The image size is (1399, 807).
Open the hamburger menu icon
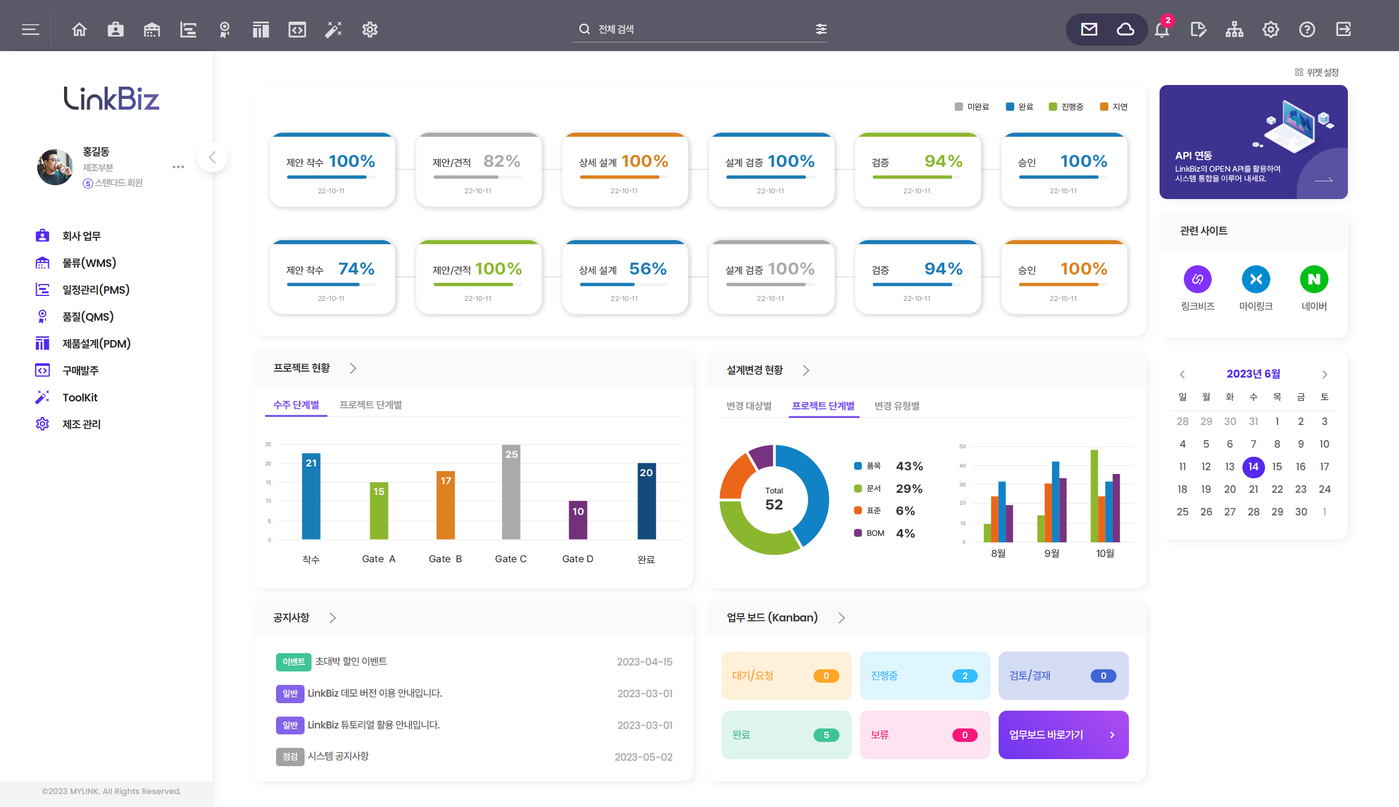tap(31, 30)
